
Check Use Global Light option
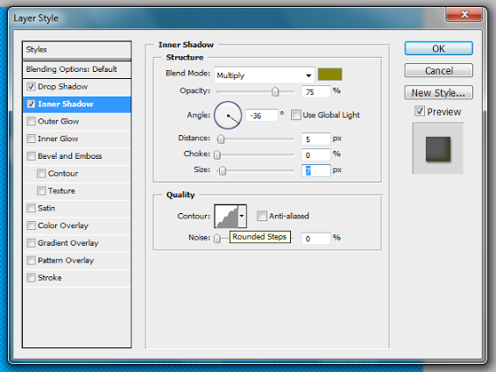point(296,115)
